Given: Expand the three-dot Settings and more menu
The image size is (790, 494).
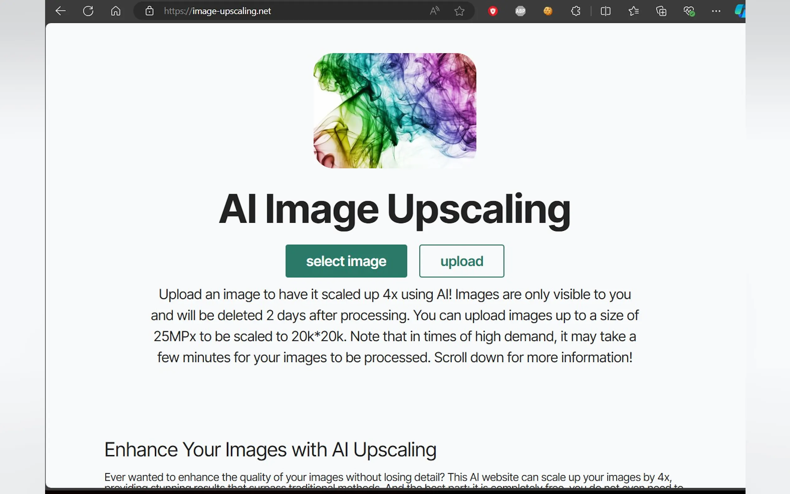Looking at the screenshot, I should 716,11.
